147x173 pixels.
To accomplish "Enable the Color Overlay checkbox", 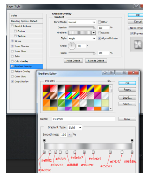I will pyautogui.click(x=12, y=61).
